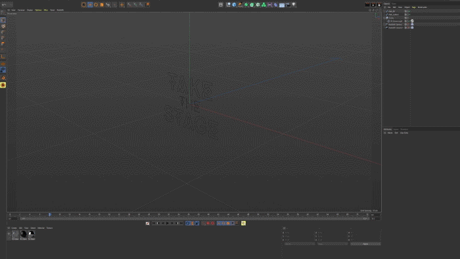The width and height of the screenshot is (460, 259).
Task: Open the recent tools icon dropdown
Action: point(108,5)
